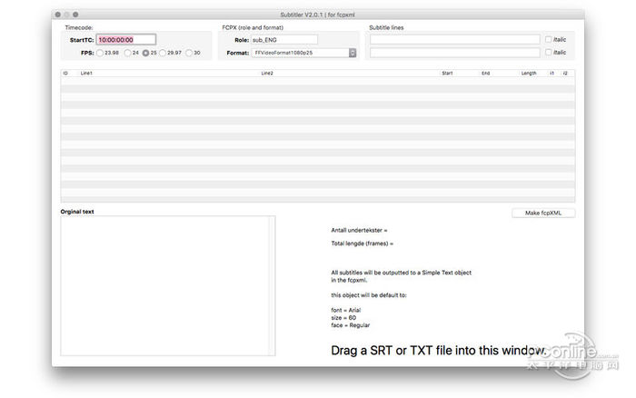
Task: Click the ID column header
Action: tap(65, 73)
